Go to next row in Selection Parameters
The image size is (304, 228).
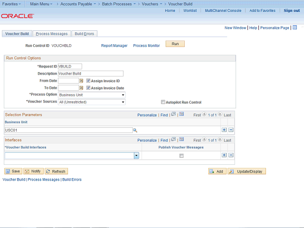click(220, 114)
